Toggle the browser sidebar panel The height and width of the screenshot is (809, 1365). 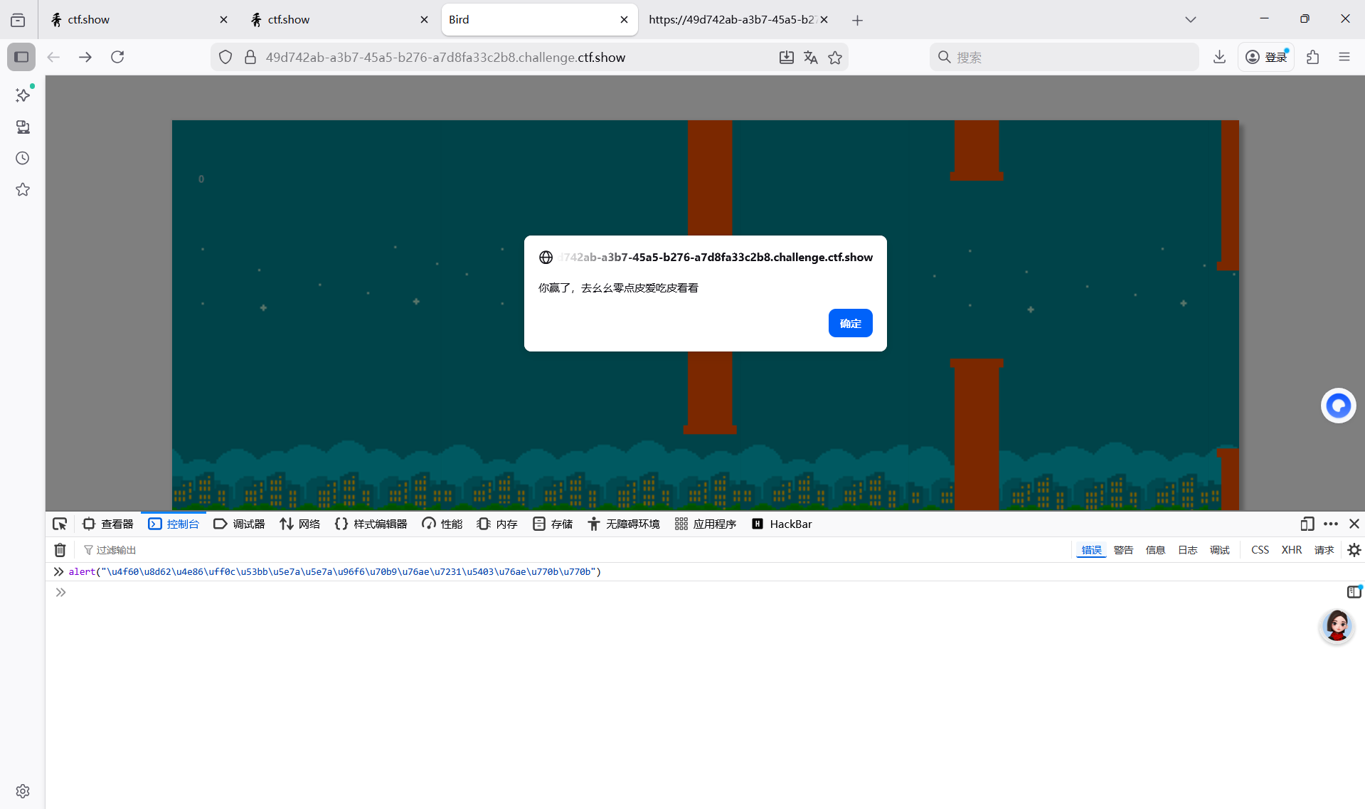click(21, 57)
